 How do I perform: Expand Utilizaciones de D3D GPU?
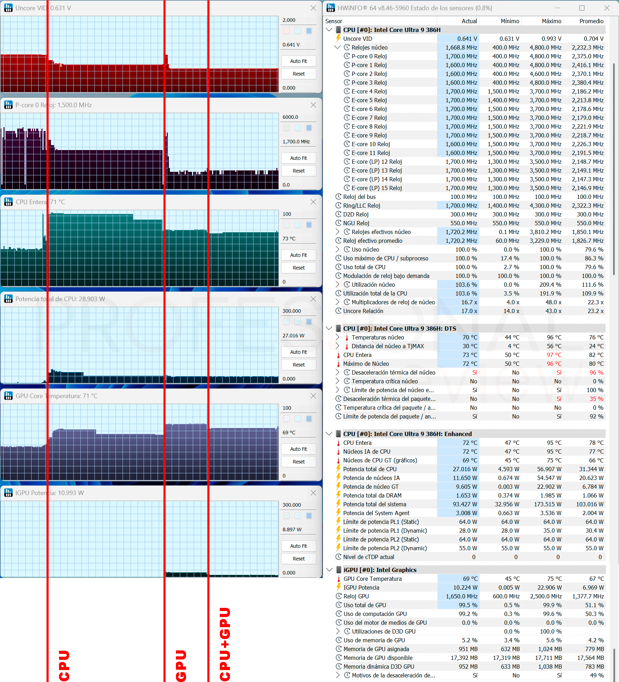(x=338, y=631)
